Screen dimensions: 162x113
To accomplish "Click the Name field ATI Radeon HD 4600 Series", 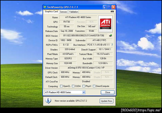I will pos(78,17).
